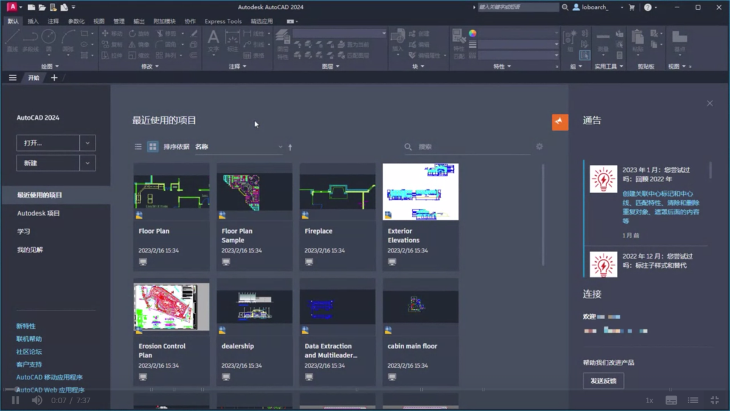This screenshot has height=411, width=730.
Task: Expand the New (新建) dropdown arrow
Action: pyautogui.click(x=88, y=163)
